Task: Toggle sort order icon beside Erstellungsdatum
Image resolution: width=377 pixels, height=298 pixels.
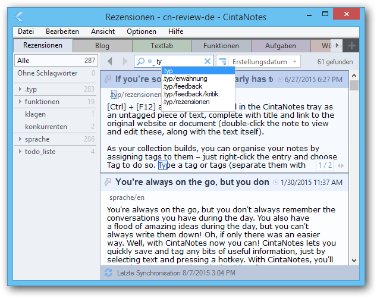Action: pos(223,62)
